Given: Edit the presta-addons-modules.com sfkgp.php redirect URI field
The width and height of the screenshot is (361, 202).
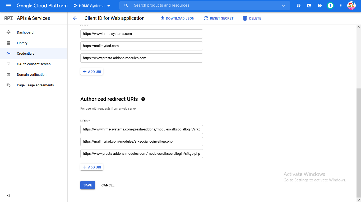Looking at the screenshot, I should (x=142, y=154).
